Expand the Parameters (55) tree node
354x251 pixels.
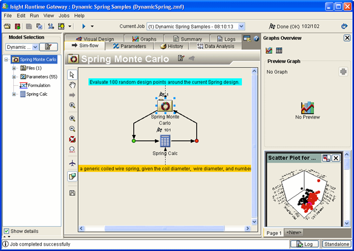point(14,77)
